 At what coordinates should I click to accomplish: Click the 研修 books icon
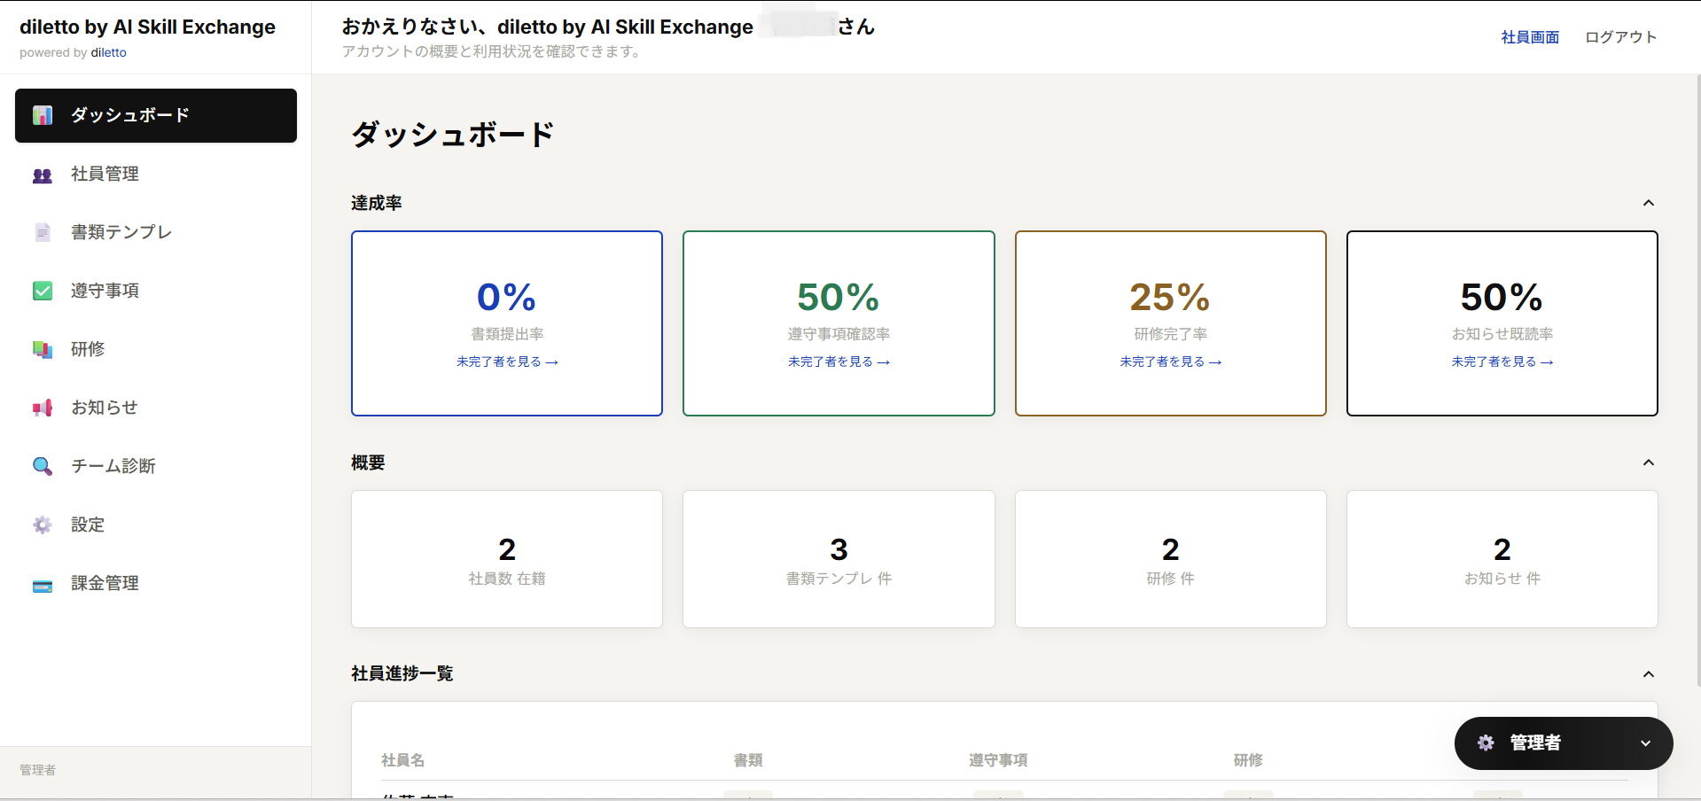(43, 349)
